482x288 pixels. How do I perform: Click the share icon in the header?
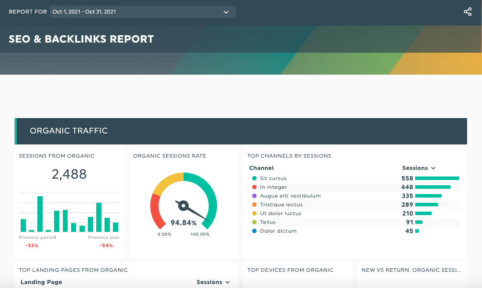coord(468,12)
